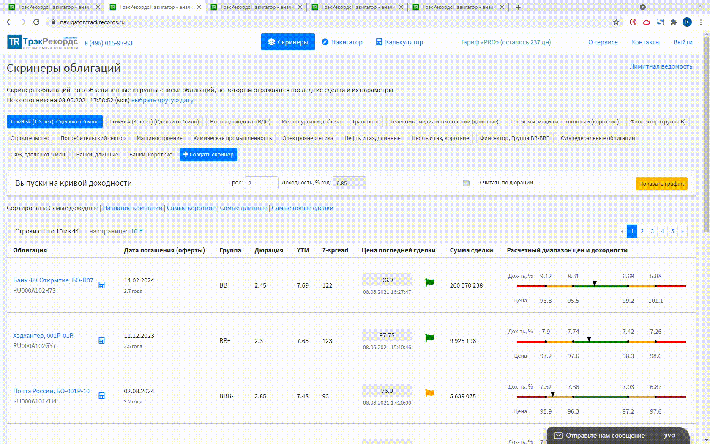Select Банки, короткие screener
The width and height of the screenshot is (710, 444).
point(151,154)
